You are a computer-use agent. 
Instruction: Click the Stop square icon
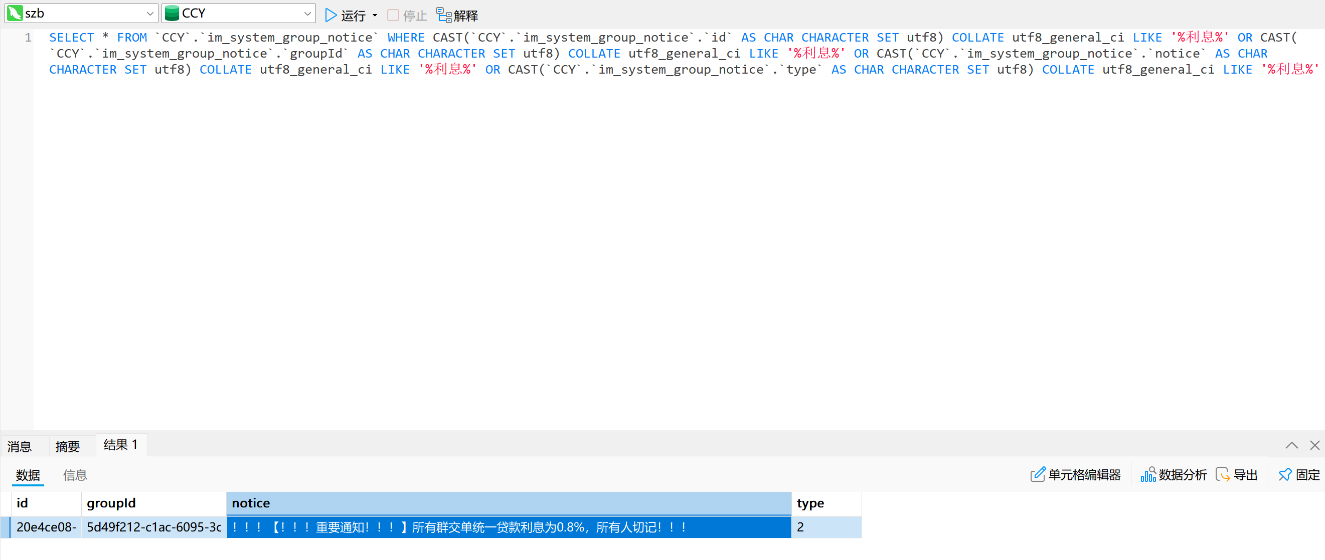393,15
